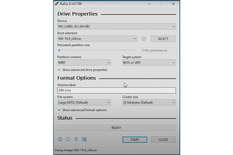
Task: Expand Show advanced drive properties
Action: [x=82, y=70]
